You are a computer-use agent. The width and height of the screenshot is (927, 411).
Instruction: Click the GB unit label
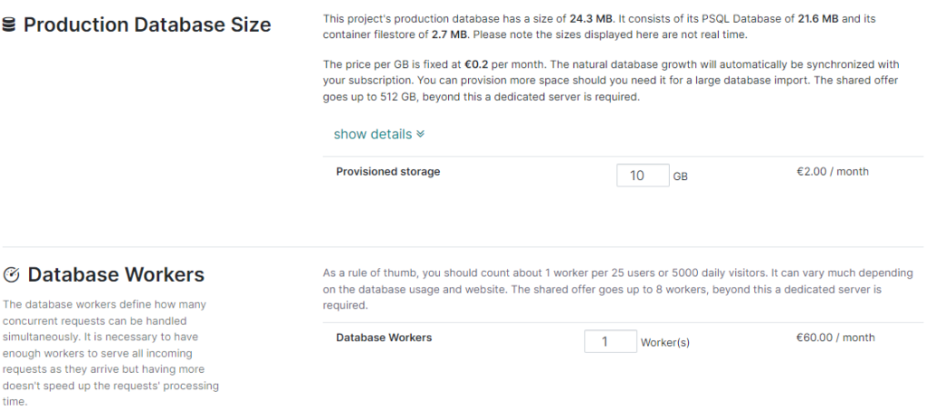(x=680, y=177)
